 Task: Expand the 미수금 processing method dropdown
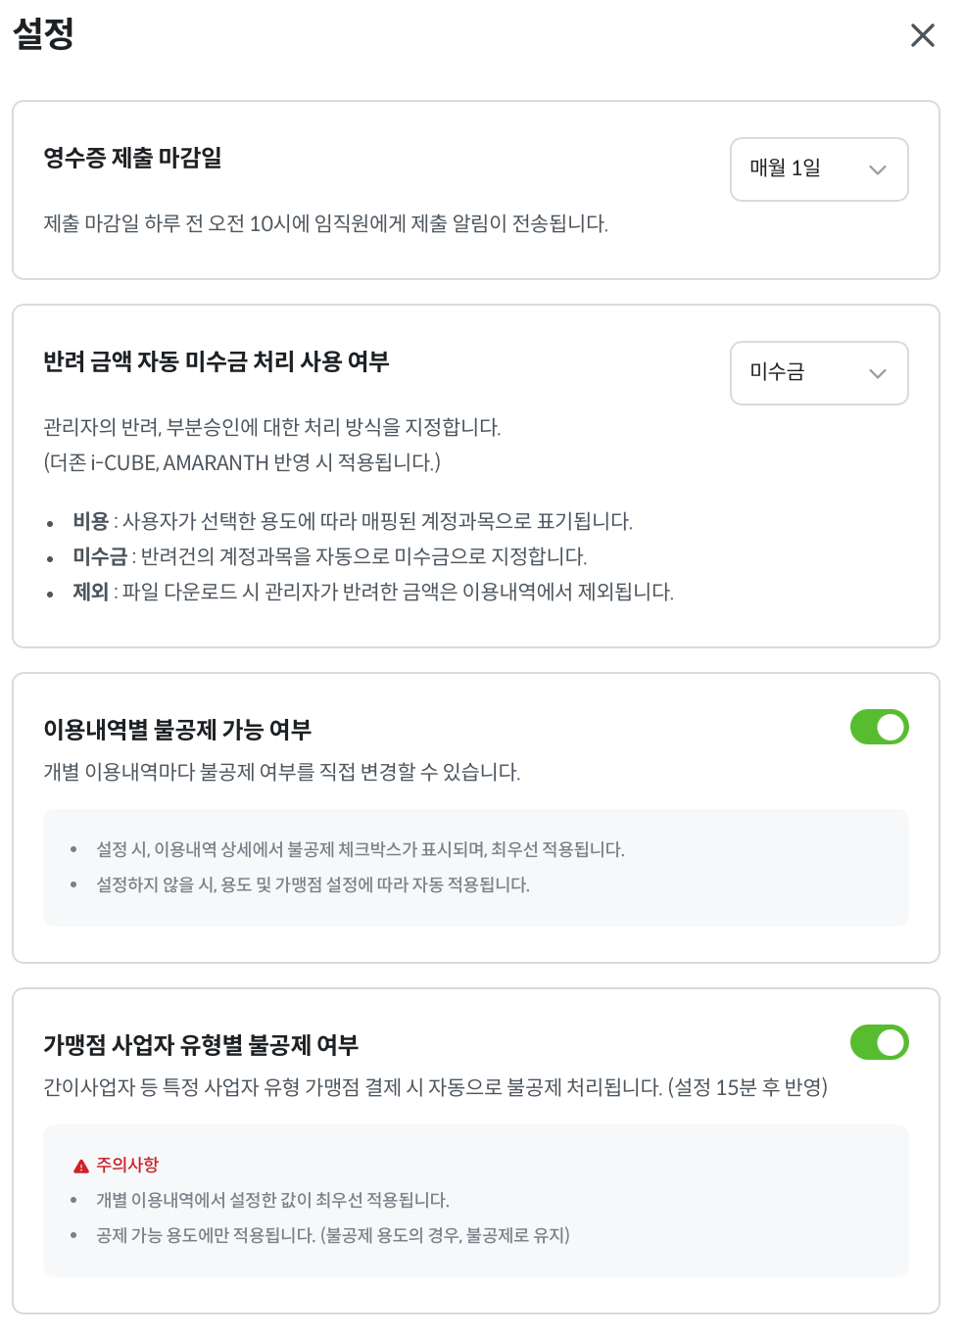[x=818, y=373]
